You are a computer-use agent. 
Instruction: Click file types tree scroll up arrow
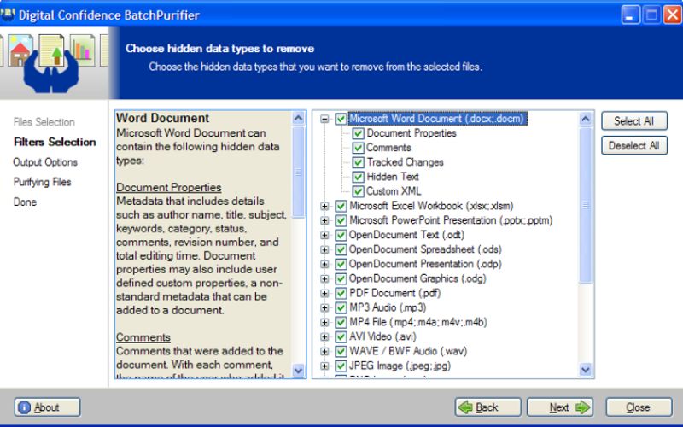pyautogui.click(x=586, y=119)
